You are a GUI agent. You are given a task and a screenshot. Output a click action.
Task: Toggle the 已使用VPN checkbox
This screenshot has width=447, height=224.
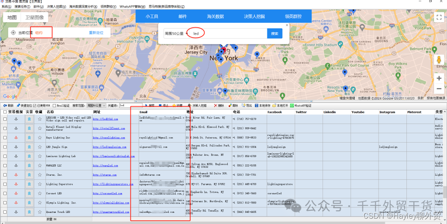tap(34, 106)
